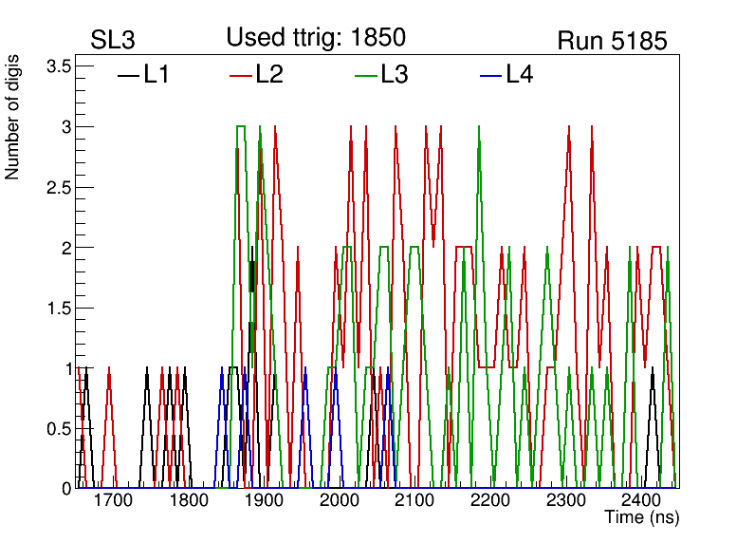755x543 pixels.
Task: Click the 2.5 tick label on y-axis
Action: [x=58, y=187]
